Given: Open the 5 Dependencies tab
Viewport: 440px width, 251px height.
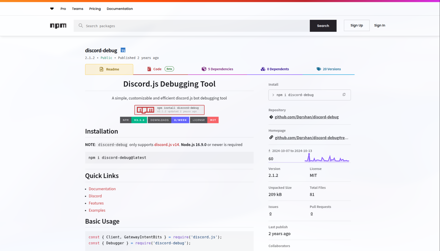Looking at the screenshot, I should [218, 69].
